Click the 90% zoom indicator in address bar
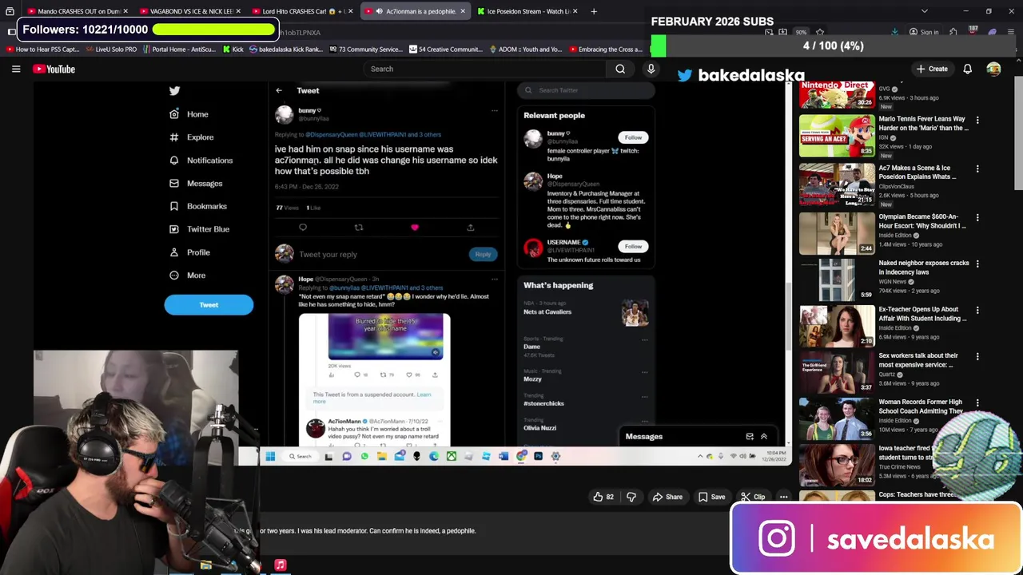This screenshot has height=575, width=1023. pos(801,33)
